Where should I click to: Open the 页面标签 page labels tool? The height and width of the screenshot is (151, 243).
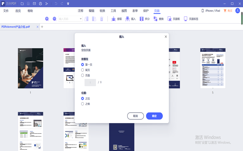[x=191, y=19]
